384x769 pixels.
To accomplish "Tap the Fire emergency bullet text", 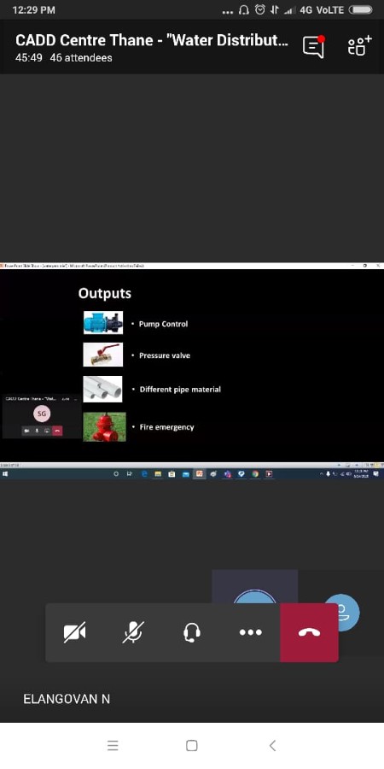I will (x=167, y=427).
